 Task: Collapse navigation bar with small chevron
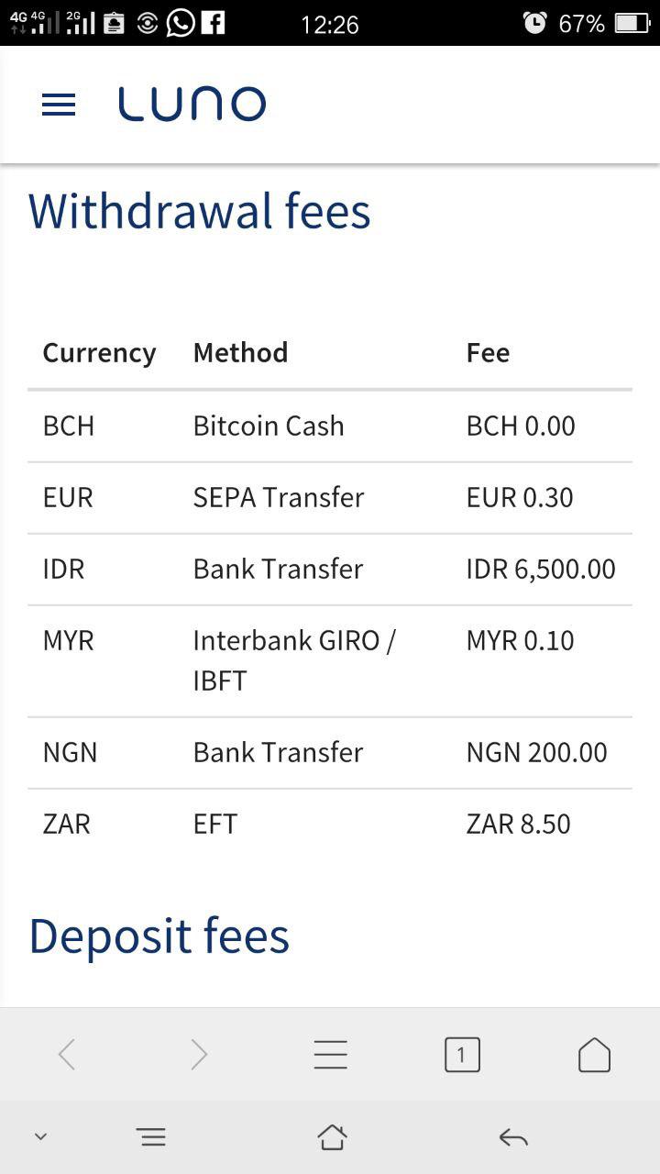tap(40, 1136)
